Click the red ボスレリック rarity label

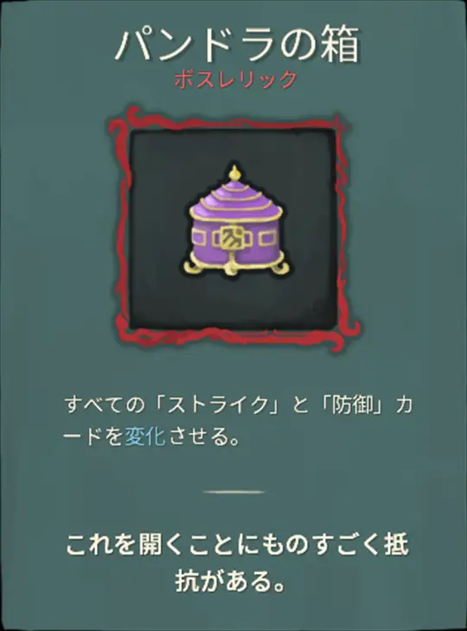pyautogui.click(x=235, y=80)
